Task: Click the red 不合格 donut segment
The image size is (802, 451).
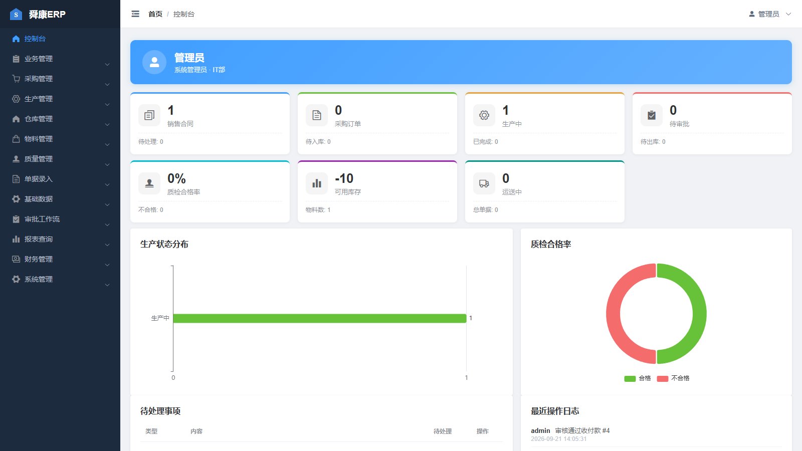Action: [613, 314]
